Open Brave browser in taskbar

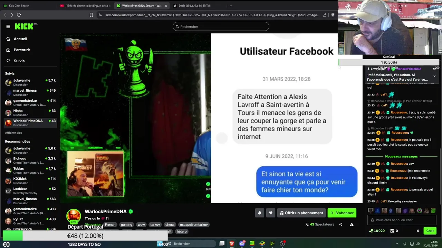click(232, 244)
